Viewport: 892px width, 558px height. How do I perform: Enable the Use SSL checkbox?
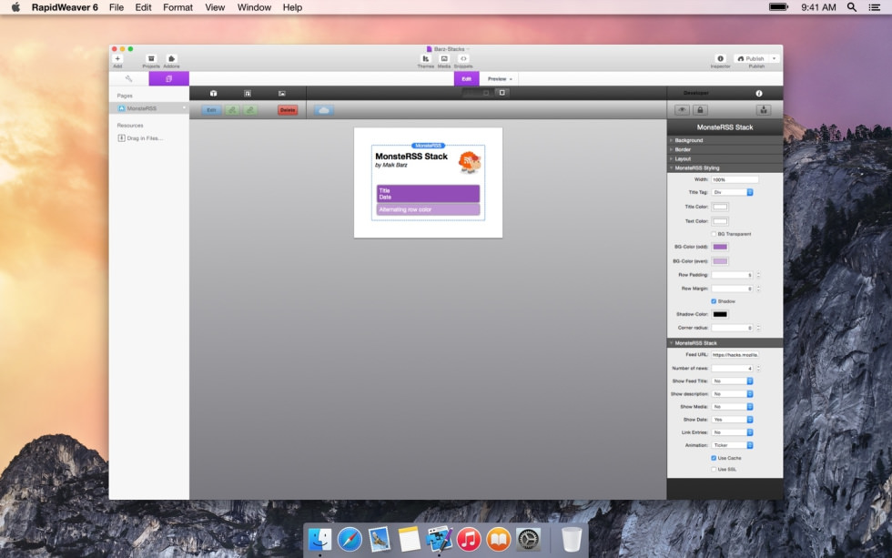point(714,470)
